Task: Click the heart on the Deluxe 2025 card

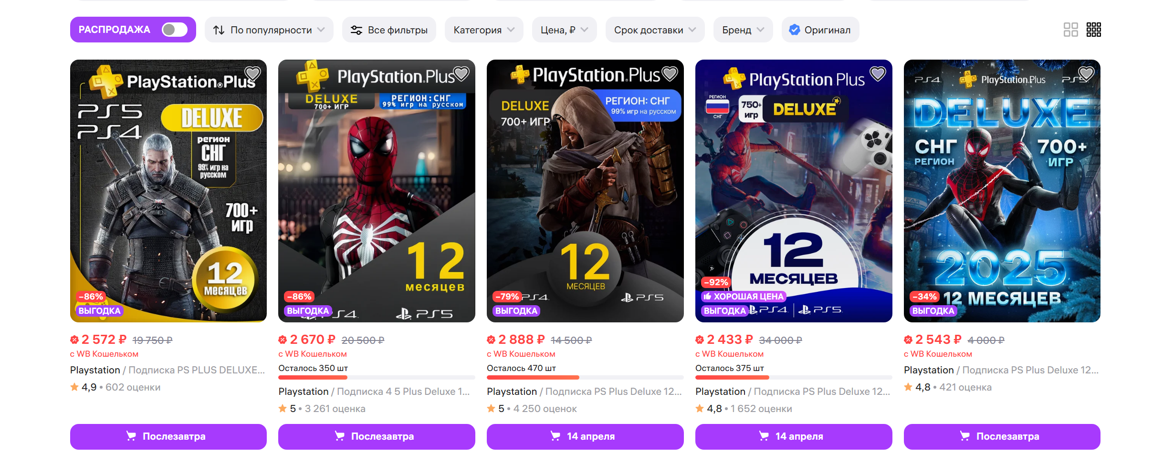Action: pos(1086,74)
